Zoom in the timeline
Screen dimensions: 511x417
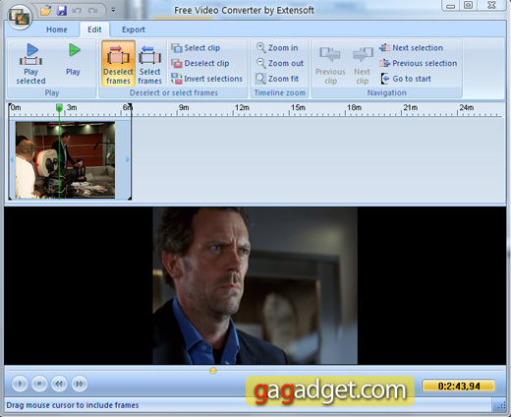pyautogui.click(x=277, y=48)
